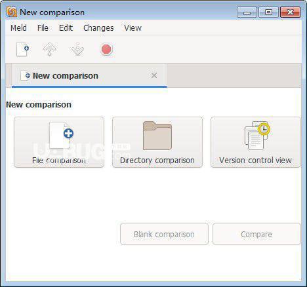
Task: Open the File menu
Action: coord(43,28)
